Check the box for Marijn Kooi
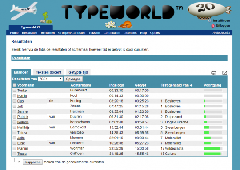The image size is (240, 170). 14,96
